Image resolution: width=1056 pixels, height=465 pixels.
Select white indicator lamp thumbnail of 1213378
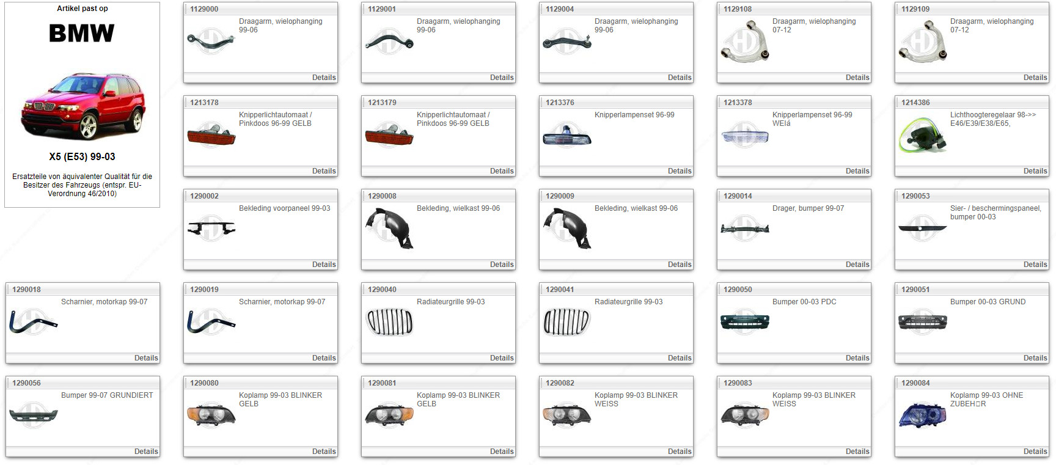coord(744,136)
